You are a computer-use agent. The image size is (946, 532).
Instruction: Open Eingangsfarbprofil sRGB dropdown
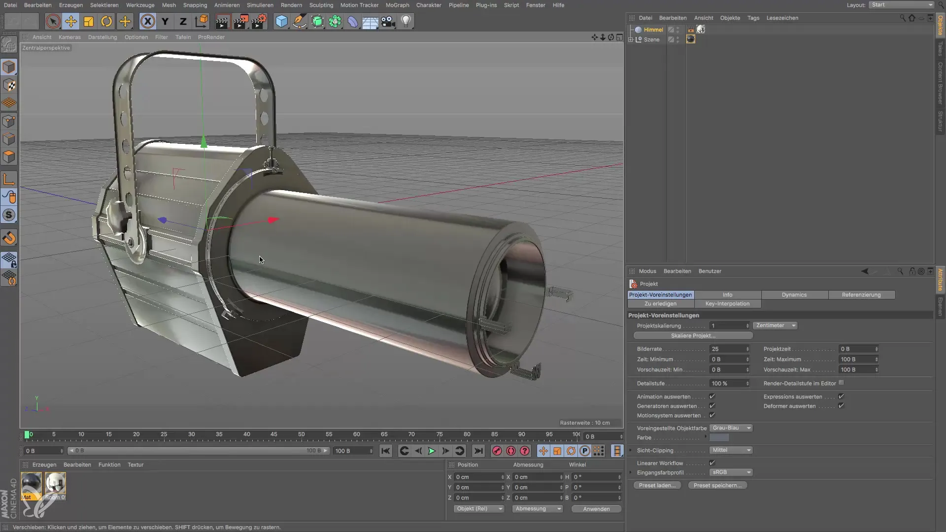click(x=731, y=472)
